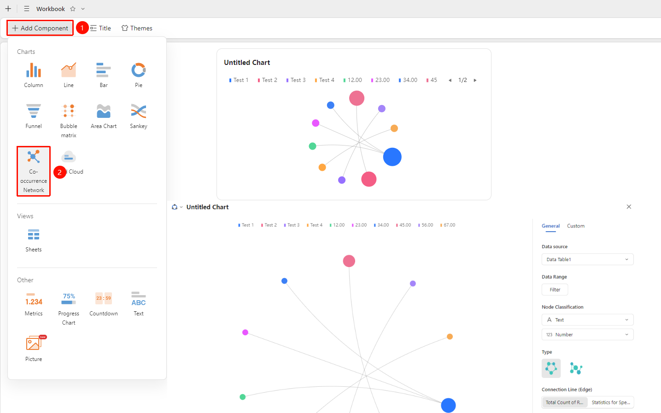Add a Line chart component
The image size is (661, 413).
tap(69, 75)
